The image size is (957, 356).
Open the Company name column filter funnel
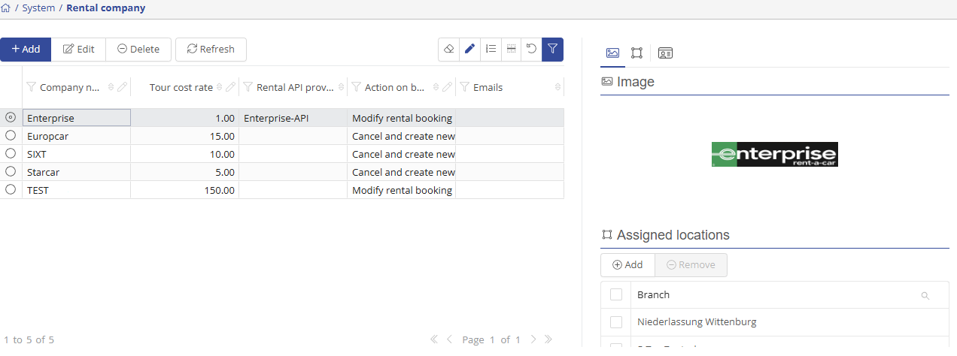32,87
